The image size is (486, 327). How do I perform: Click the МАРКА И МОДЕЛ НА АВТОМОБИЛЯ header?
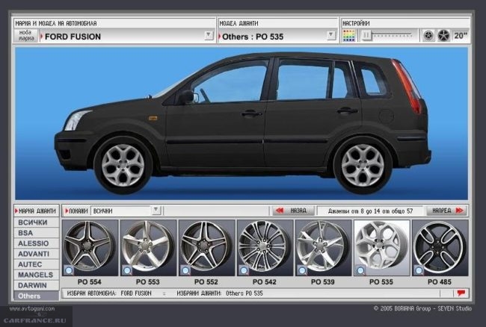56,23
